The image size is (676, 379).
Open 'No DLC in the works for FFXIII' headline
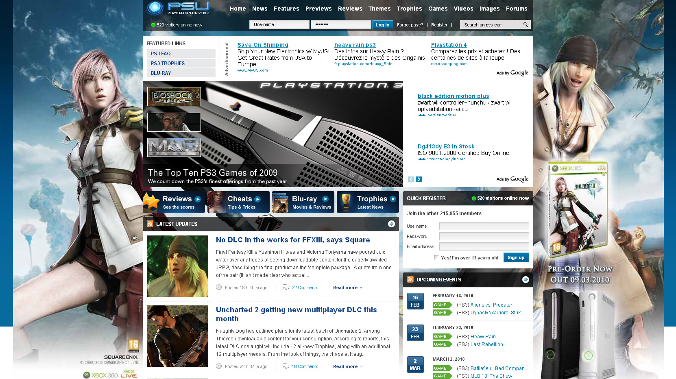293,240
